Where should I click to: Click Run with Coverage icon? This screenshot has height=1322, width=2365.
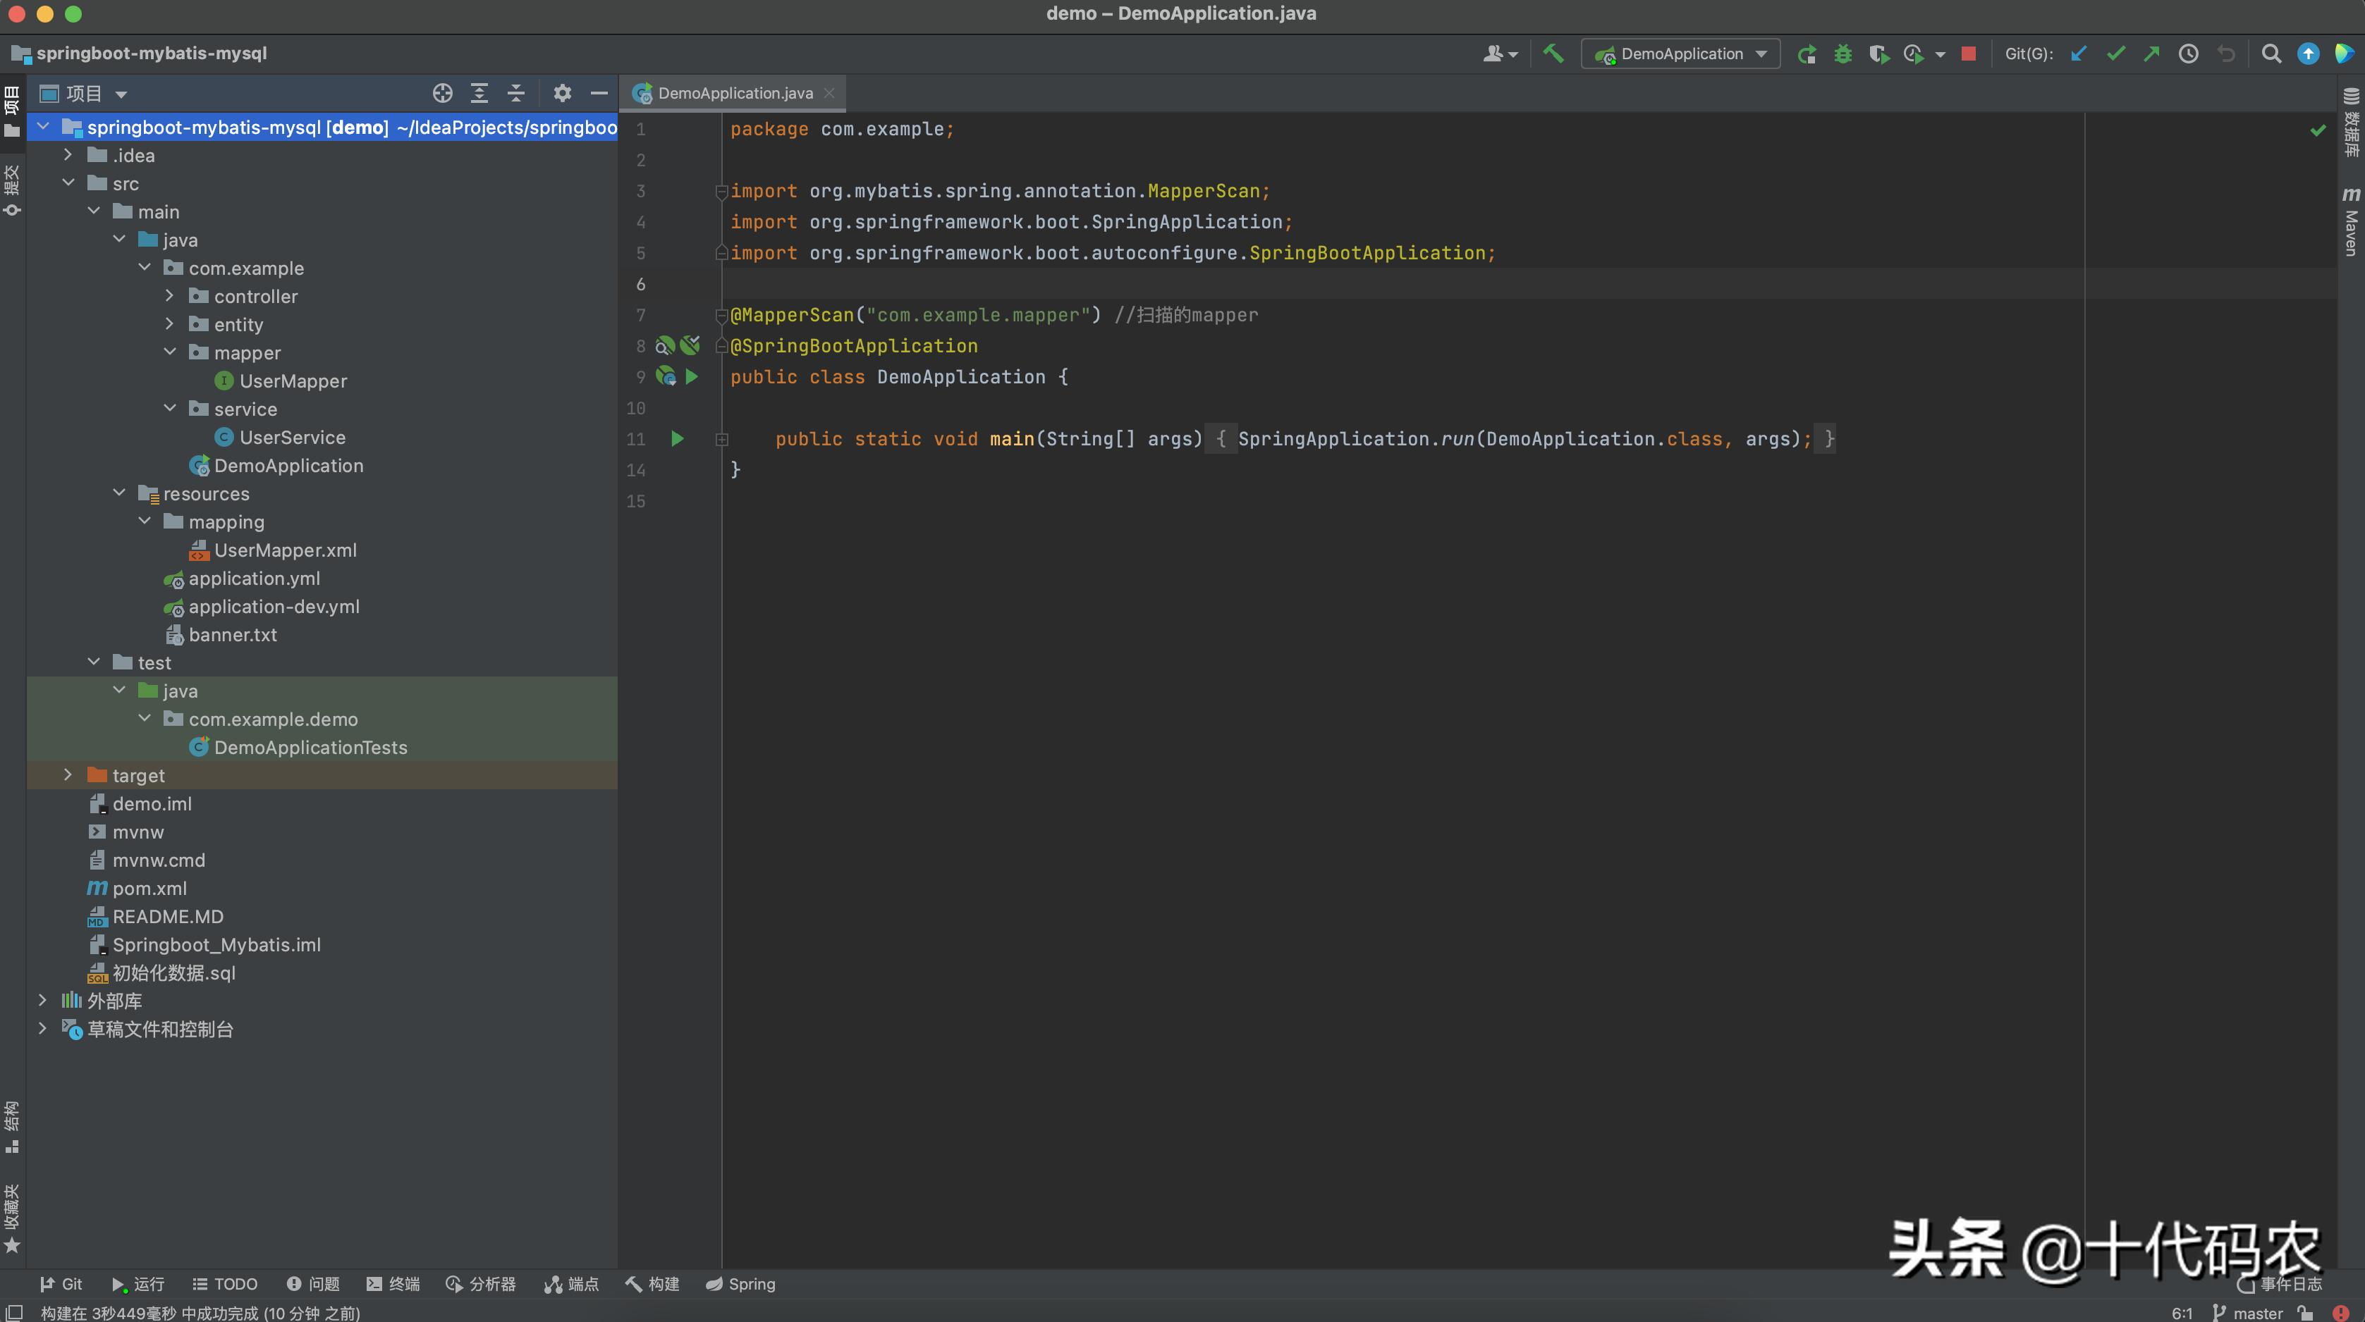[x=1878, y=54]
